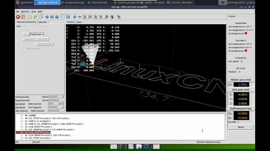The width and height of the screenshot is (270, 151).
Task: Adjust the Rapid Override slider
Action: tap(56, 101)
